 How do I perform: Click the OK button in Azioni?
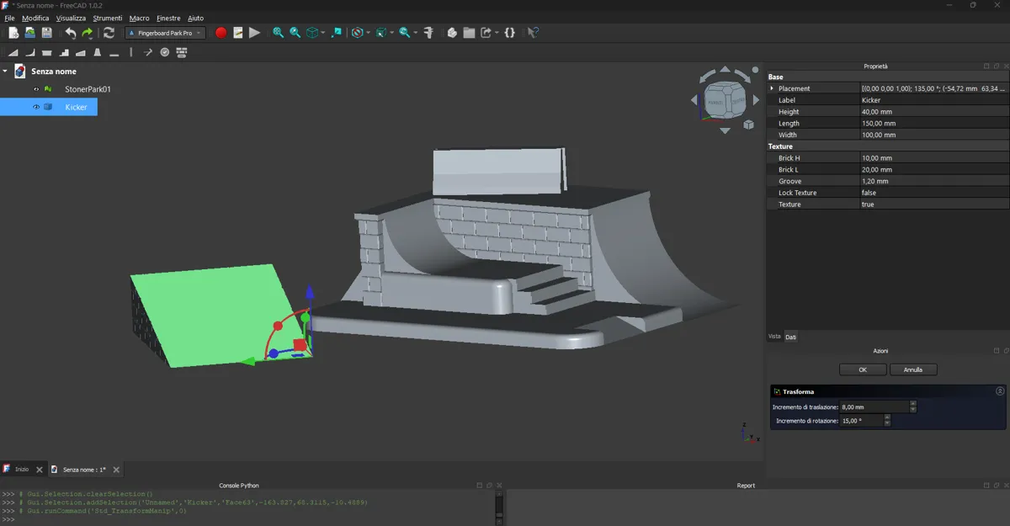[862, 369]
